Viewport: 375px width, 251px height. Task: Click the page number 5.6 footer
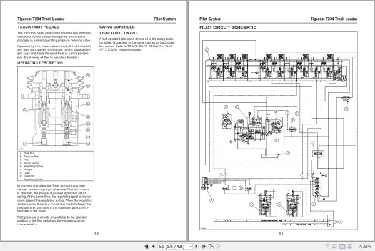(x=281, y=234)
